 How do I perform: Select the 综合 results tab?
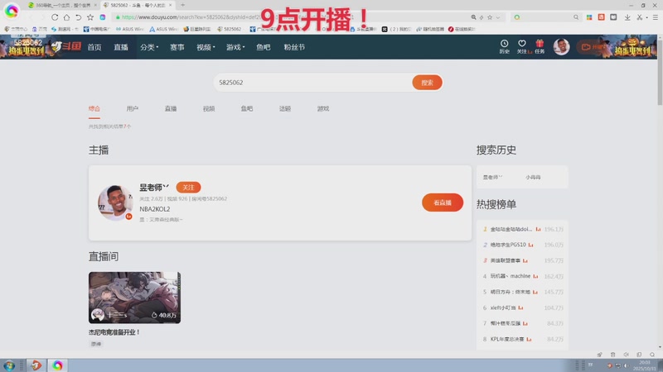pos(94,109)
